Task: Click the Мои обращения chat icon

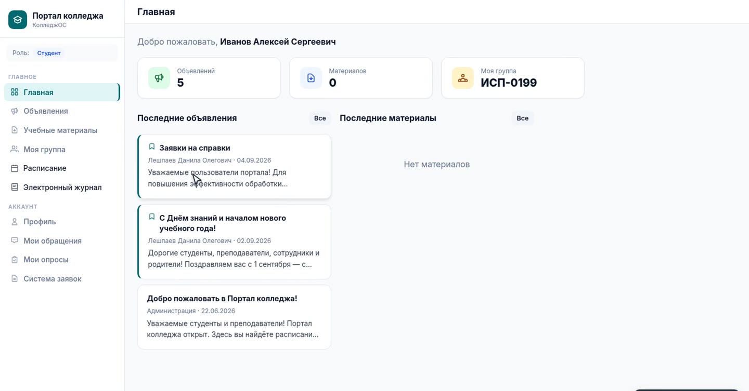Action: point(15,240)
